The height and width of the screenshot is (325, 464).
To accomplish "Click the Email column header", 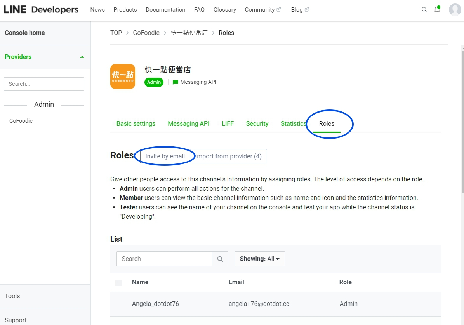I will [x=236, y=282].
